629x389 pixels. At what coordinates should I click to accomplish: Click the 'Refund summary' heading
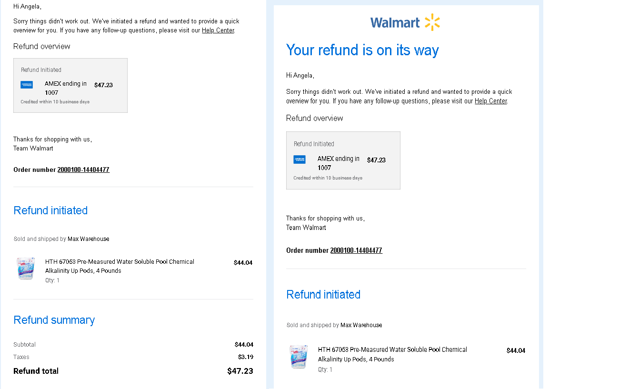click(x=54, y=320)
